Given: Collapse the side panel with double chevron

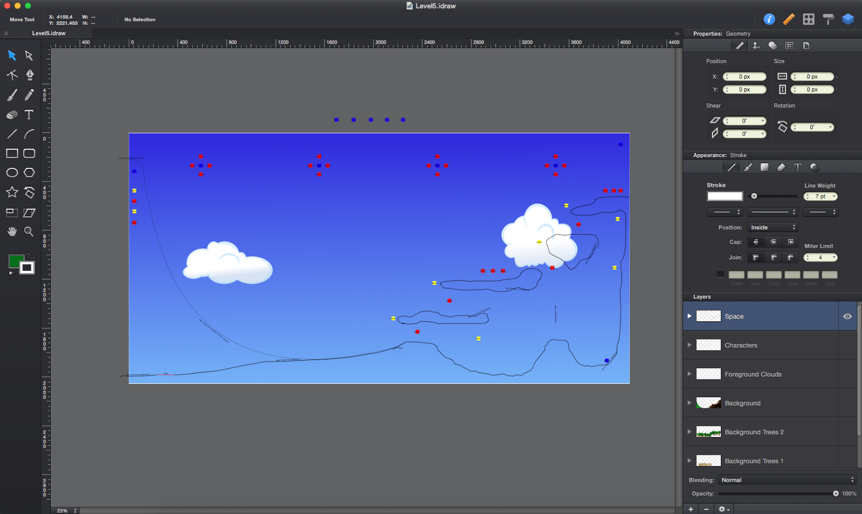Looking at the screenshot, I should 677,33.
